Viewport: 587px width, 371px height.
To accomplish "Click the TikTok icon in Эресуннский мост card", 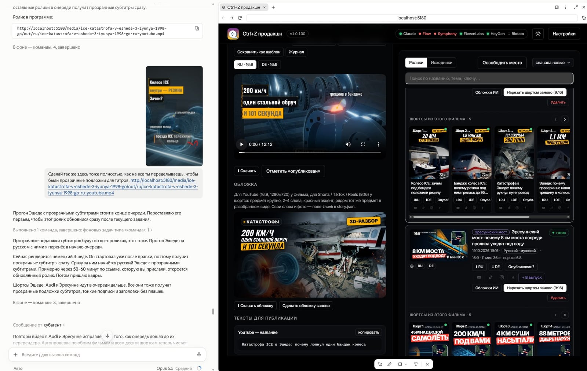I will click(490, 277).
